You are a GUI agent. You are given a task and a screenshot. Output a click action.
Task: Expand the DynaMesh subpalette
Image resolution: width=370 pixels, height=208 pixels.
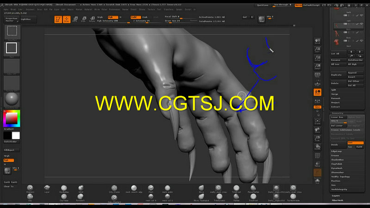click(x=337, y=168)
